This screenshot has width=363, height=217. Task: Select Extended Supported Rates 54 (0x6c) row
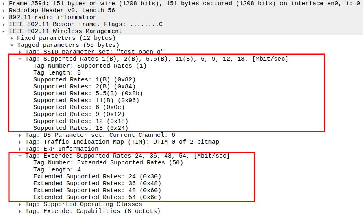(x=97, y=197)
